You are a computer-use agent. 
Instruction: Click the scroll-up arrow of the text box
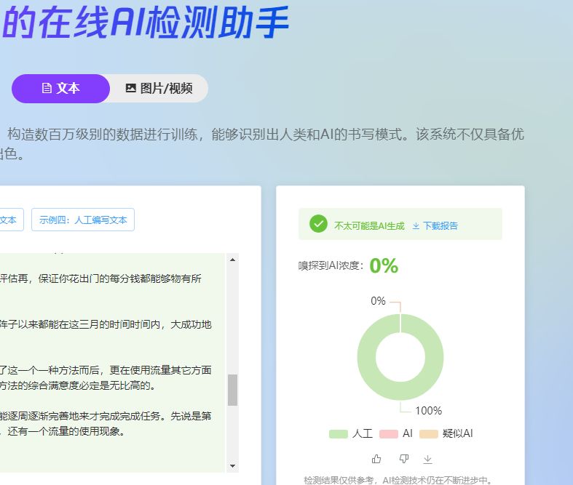pos(233,260)
